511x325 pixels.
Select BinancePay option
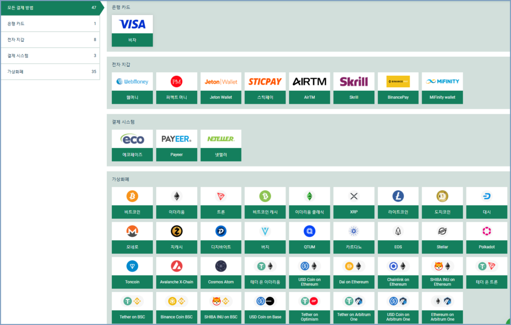(398, 88)
